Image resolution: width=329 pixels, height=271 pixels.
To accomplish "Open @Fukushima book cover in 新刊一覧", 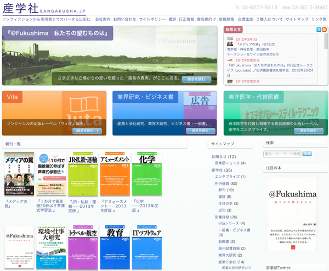I will pos(19,247).
